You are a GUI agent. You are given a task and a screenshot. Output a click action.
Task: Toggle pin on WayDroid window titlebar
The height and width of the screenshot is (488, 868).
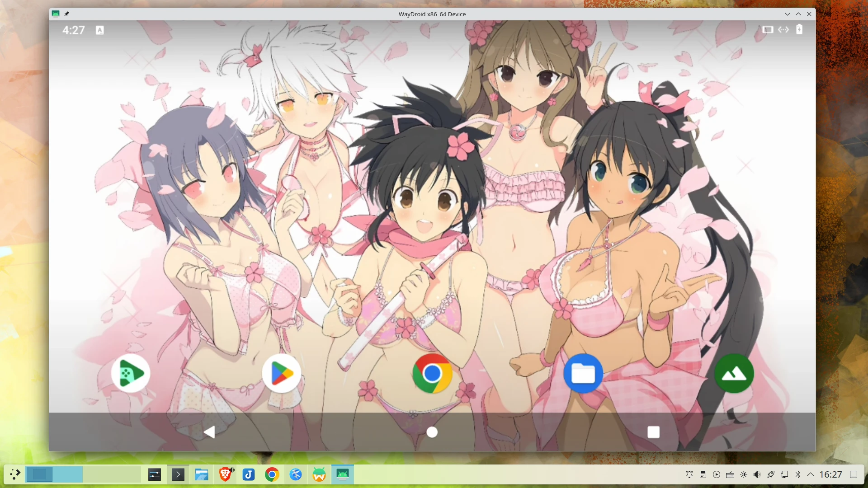point(66,14)
